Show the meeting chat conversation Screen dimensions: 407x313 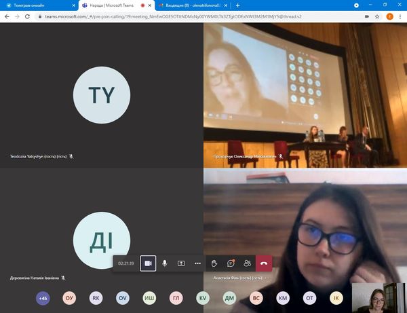tap(231, 263)
